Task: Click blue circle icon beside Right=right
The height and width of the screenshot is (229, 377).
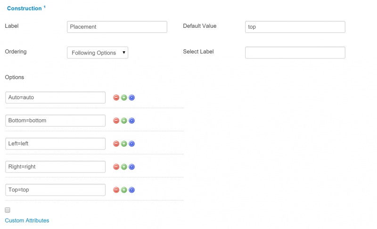Action: coord(131,166)
